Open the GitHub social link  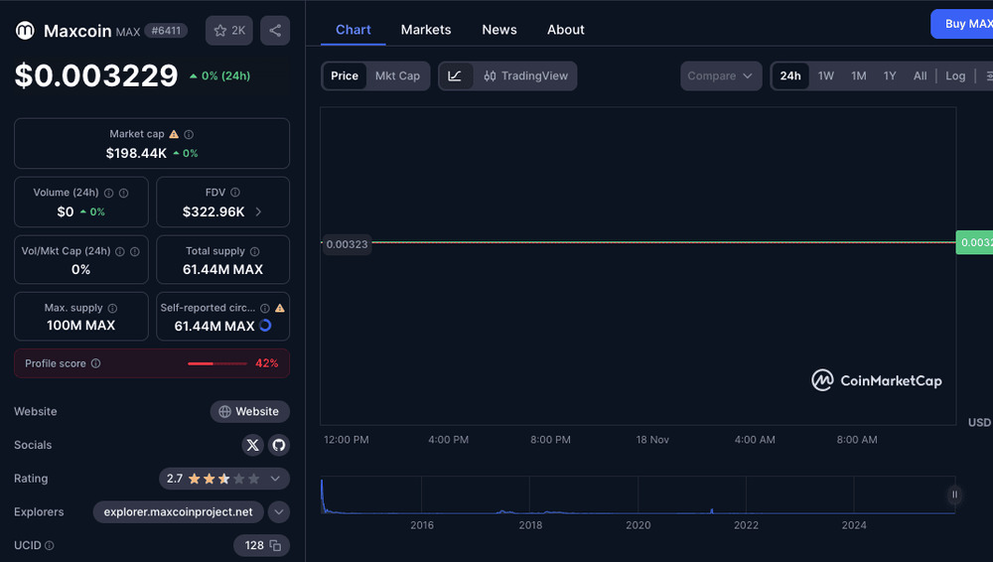coord(278,445)
